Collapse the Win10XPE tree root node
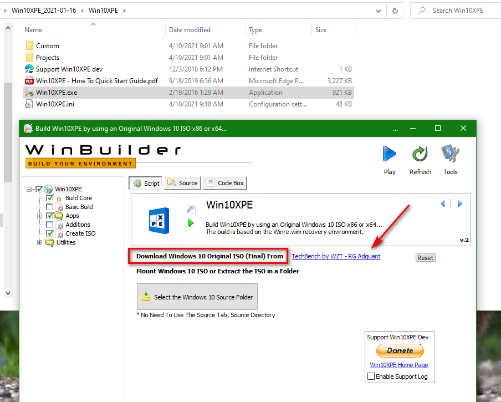Viewport: 501px width, 402px height. point(29,189)
